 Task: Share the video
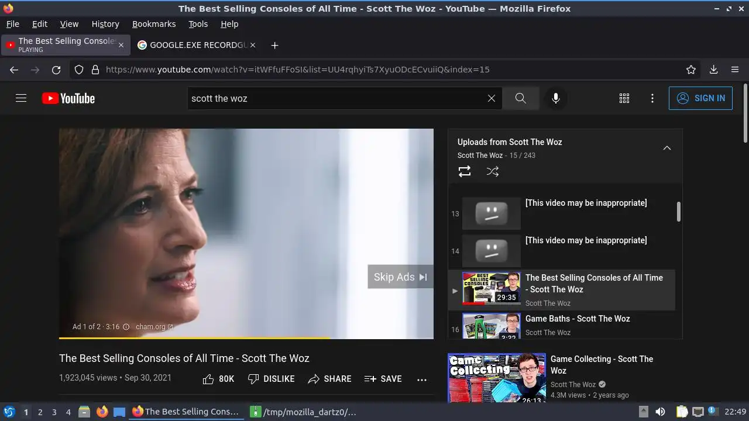[x=329, y=379]
